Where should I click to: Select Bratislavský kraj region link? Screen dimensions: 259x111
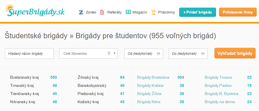[25, 77]
